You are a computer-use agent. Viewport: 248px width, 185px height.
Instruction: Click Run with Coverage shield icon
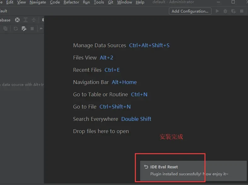tap(234, 11)
